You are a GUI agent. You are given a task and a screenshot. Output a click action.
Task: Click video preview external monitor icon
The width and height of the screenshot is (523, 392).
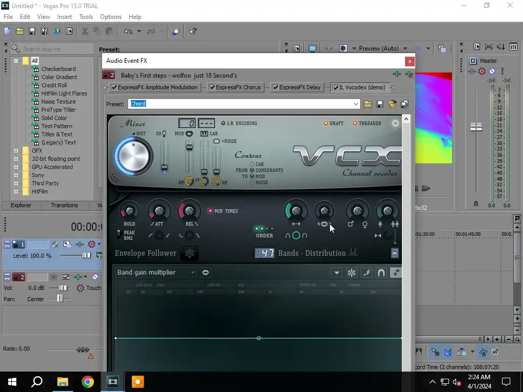(x=312, y=48)
